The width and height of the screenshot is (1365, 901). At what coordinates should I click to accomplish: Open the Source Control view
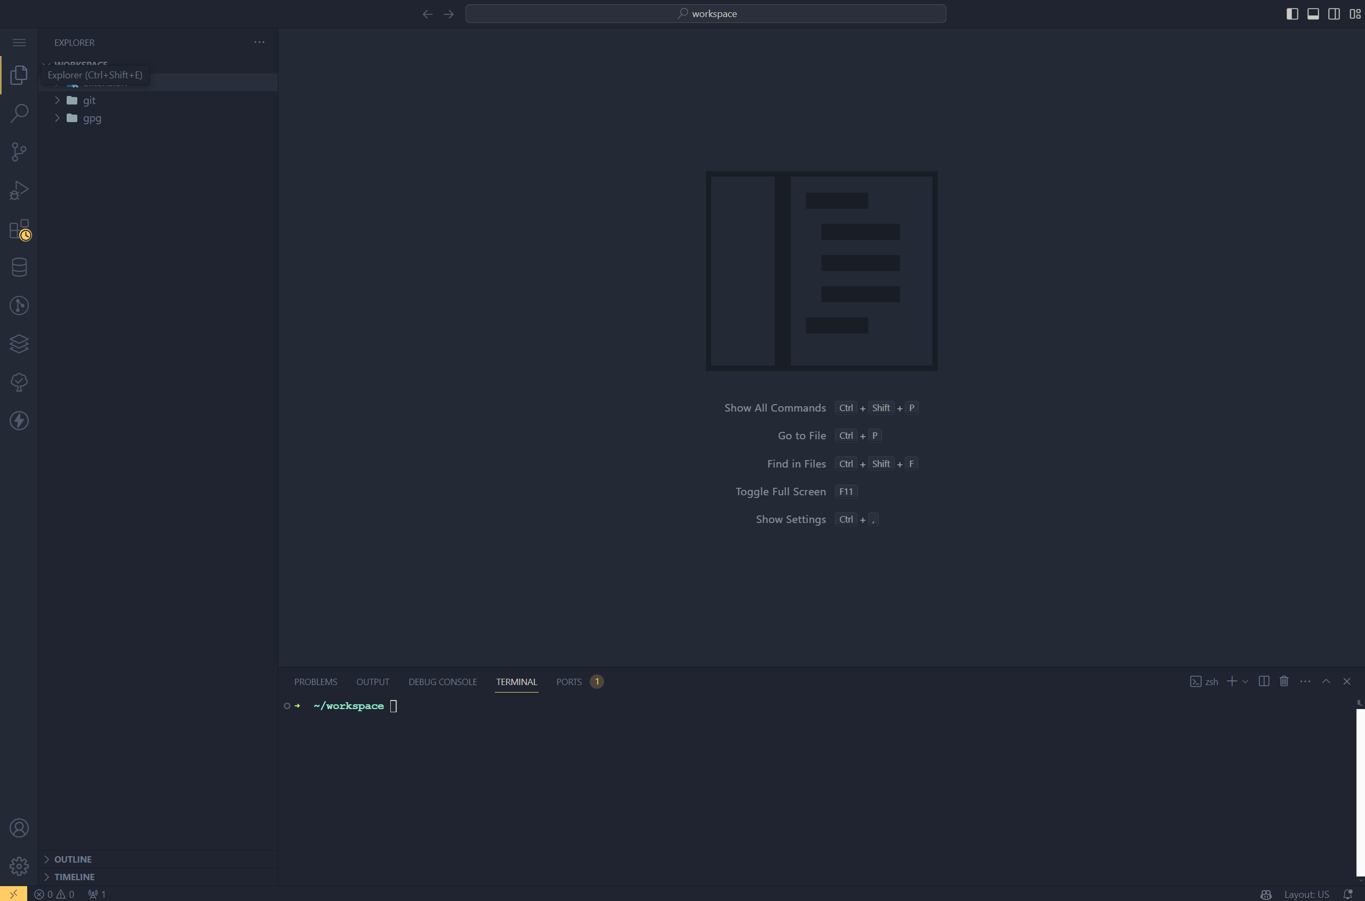click(19, 152)
